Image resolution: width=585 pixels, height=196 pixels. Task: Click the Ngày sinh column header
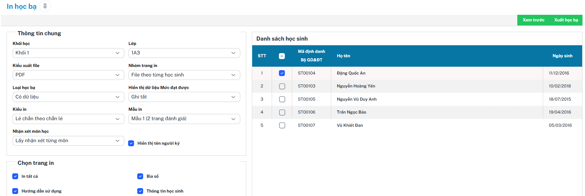click(562, 56)
